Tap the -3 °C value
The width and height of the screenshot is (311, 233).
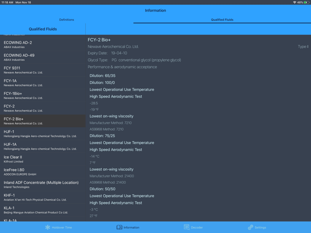tap(94, 209)
